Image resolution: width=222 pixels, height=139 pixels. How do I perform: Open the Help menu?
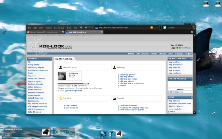[x=75, y=28]
